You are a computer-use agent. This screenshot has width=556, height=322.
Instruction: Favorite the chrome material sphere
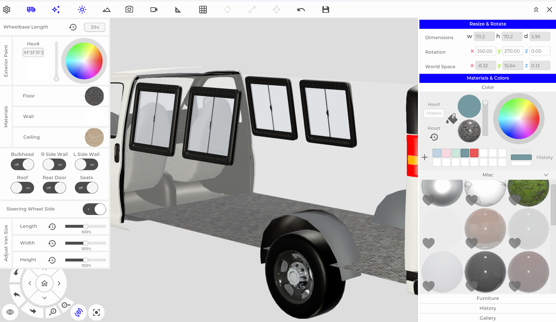428,200
